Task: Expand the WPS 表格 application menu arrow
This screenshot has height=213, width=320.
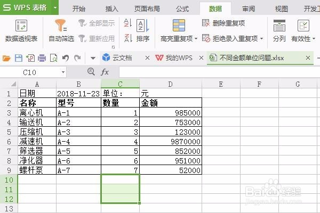Action: point(55,7)
